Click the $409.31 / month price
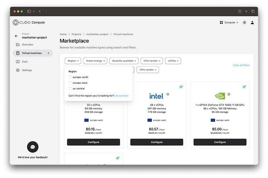 [x=157, y=133]
